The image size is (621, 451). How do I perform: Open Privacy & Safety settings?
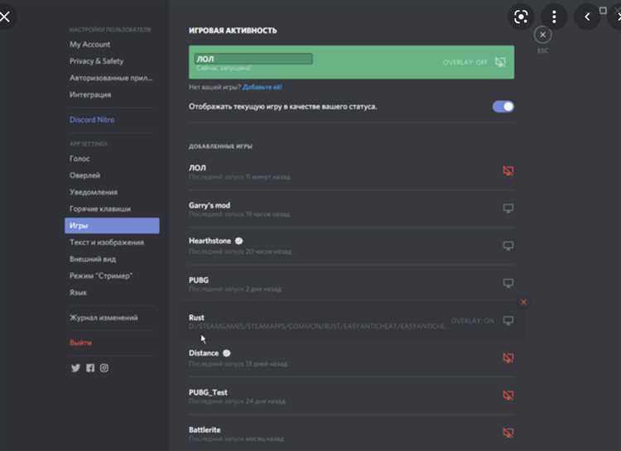[x=96, y=61]
